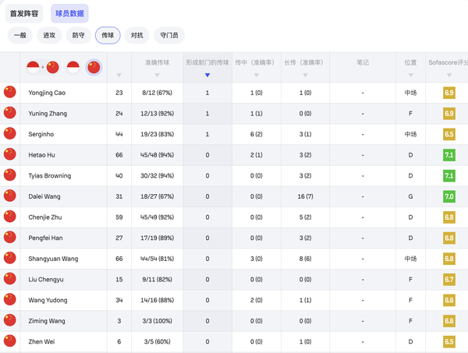Sort by the touches number column arrow

119,75
